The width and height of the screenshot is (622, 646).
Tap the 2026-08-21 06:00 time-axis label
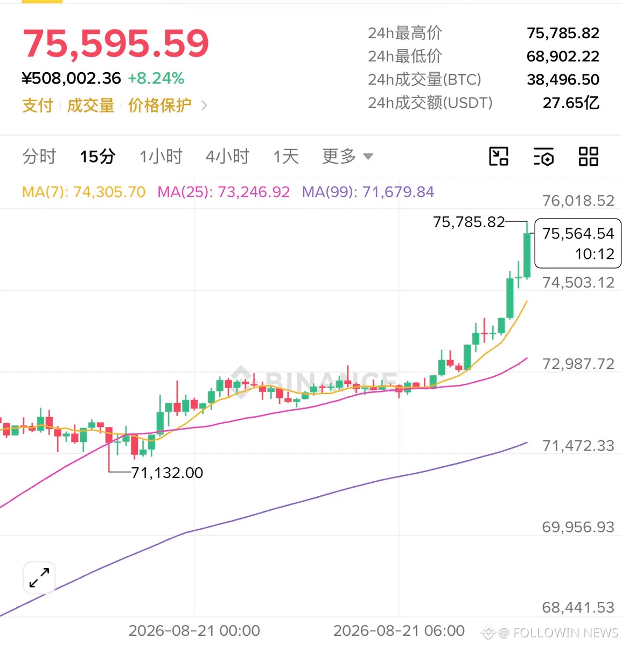coord(399,630)
